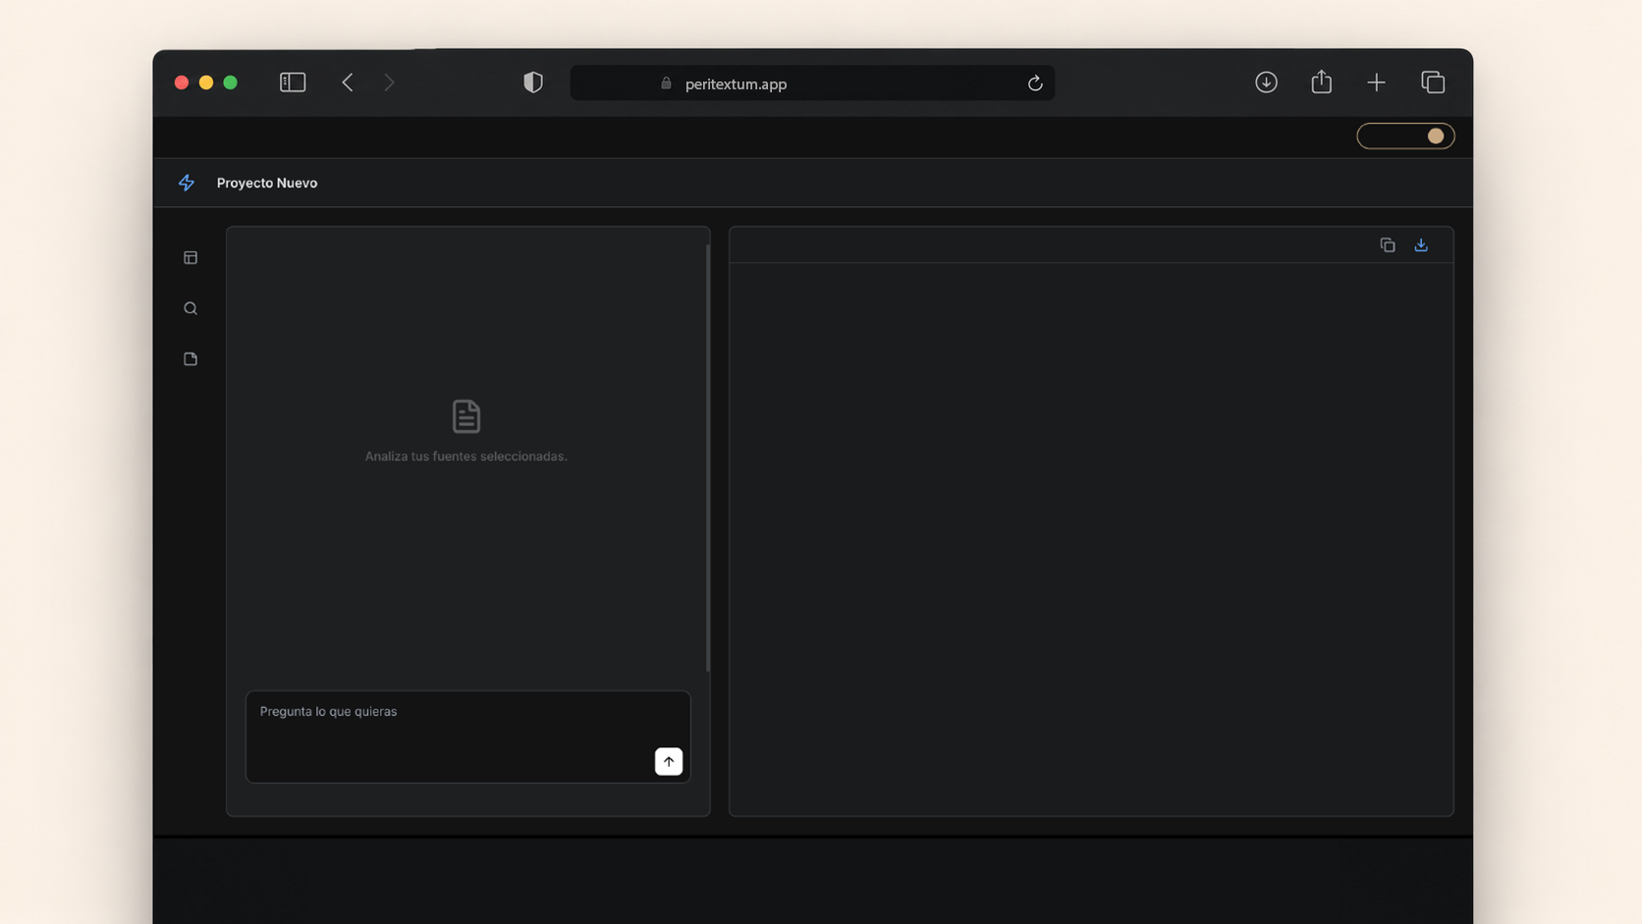The image size is (1642, 924).
Task: Go forward with the browser forward arrow
Action: 390,82
